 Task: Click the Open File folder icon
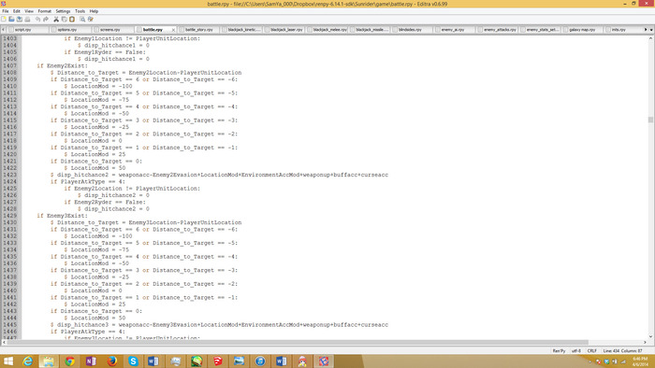click(x=11, y=20)
